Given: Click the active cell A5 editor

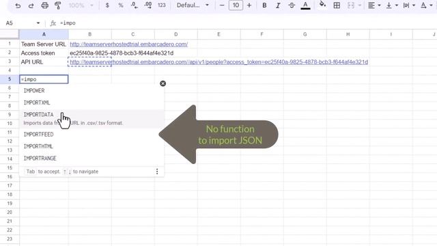Looking at the screenshot, I should click(x=44, y=79).
